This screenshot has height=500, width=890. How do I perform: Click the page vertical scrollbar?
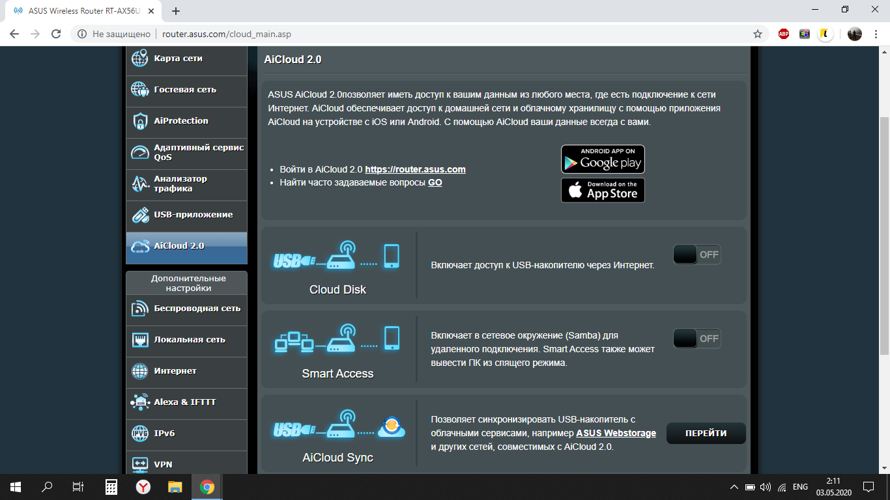(x=884, y=236)
